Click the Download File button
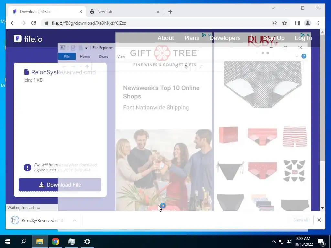This screenshot has height=248, width=331. click(60, 185)
